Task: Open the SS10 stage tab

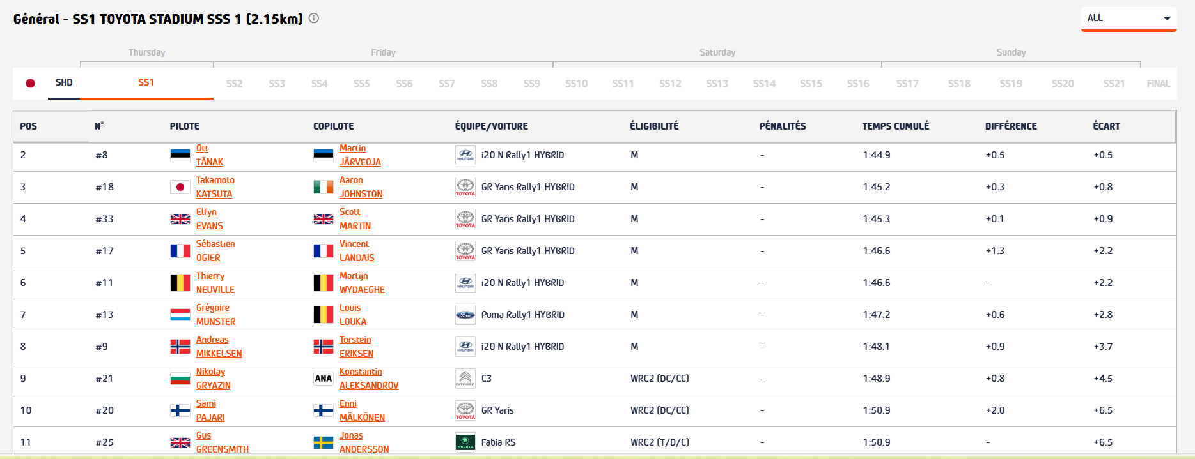Action: click(576, 84)
